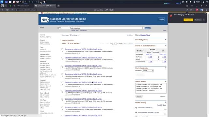209x117 pixels.
Task: Open the 20 per page dropdown
Action: point(74,35)
